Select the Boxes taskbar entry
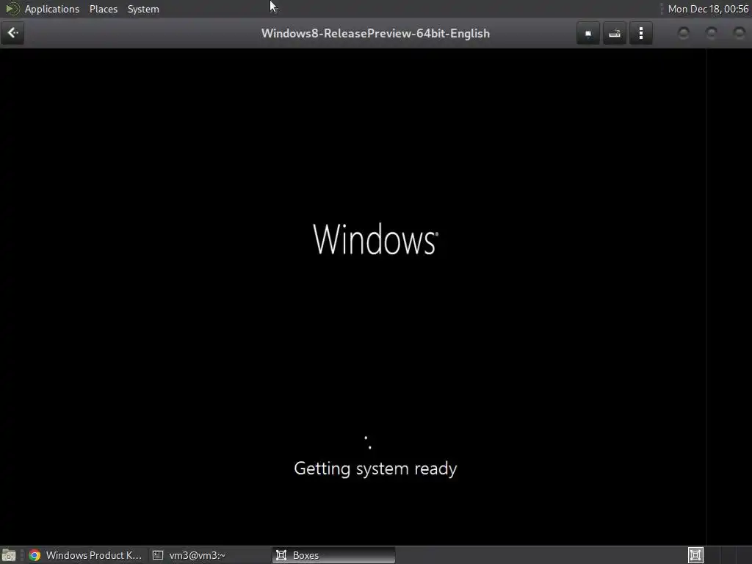 pos(334,555)
